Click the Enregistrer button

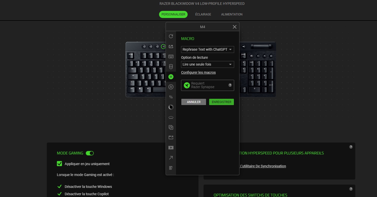click(221, 102)
